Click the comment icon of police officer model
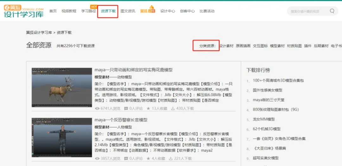342x166 pixels. pyautogui.click(x=126, y=159)
